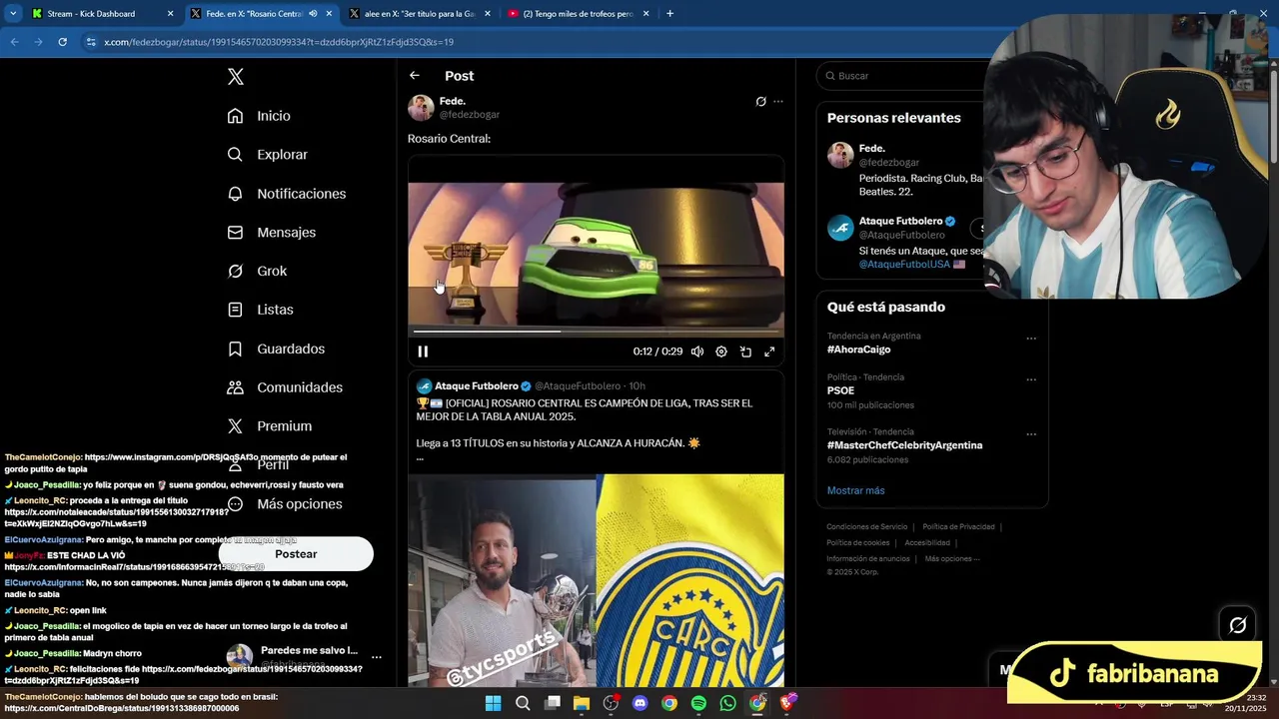Open the tycsports trophy photo
This screenshot has width=1279, height=719.
click(502, 580)
